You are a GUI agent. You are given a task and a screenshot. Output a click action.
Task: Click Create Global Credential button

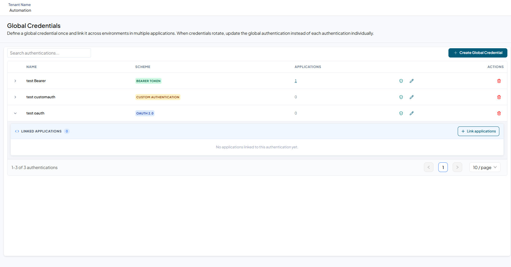(478, 53)
